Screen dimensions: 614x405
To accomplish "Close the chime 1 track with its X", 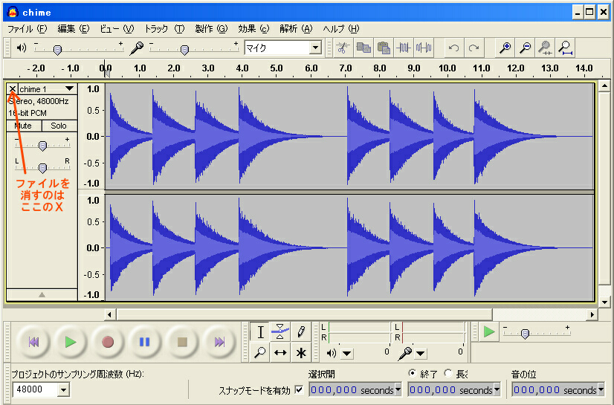I will [13, 89].
